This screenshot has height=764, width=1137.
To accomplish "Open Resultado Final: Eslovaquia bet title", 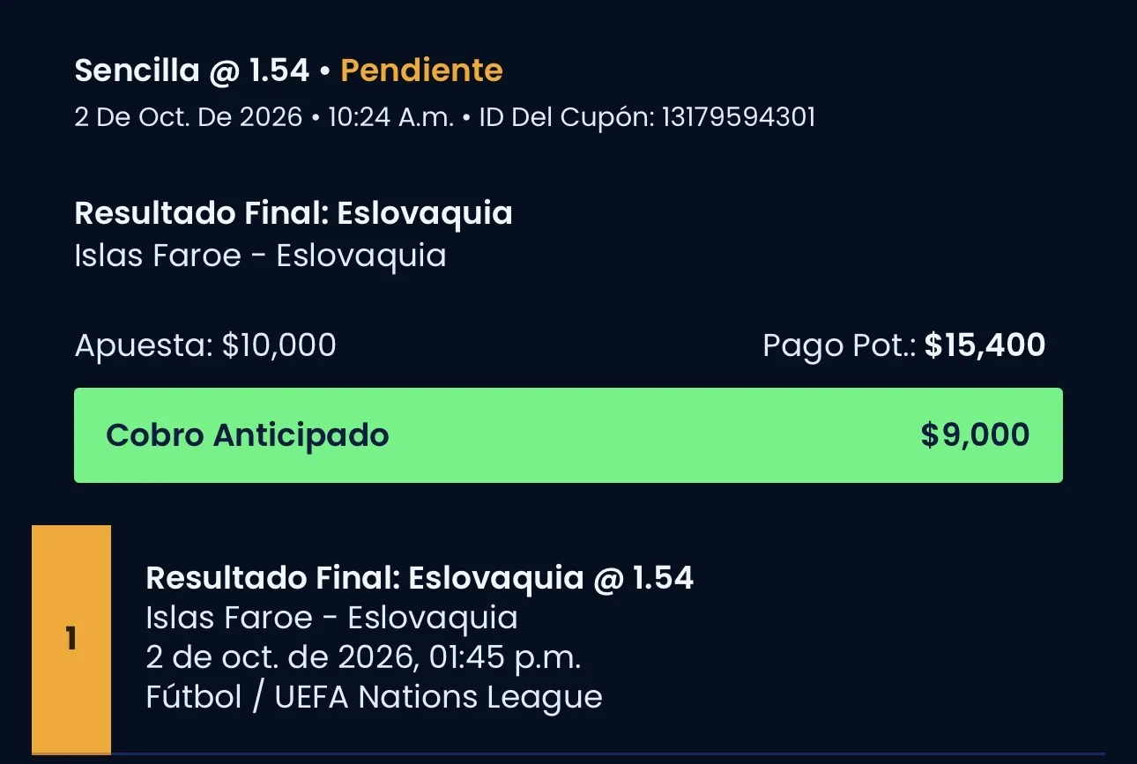I will 294,213.
